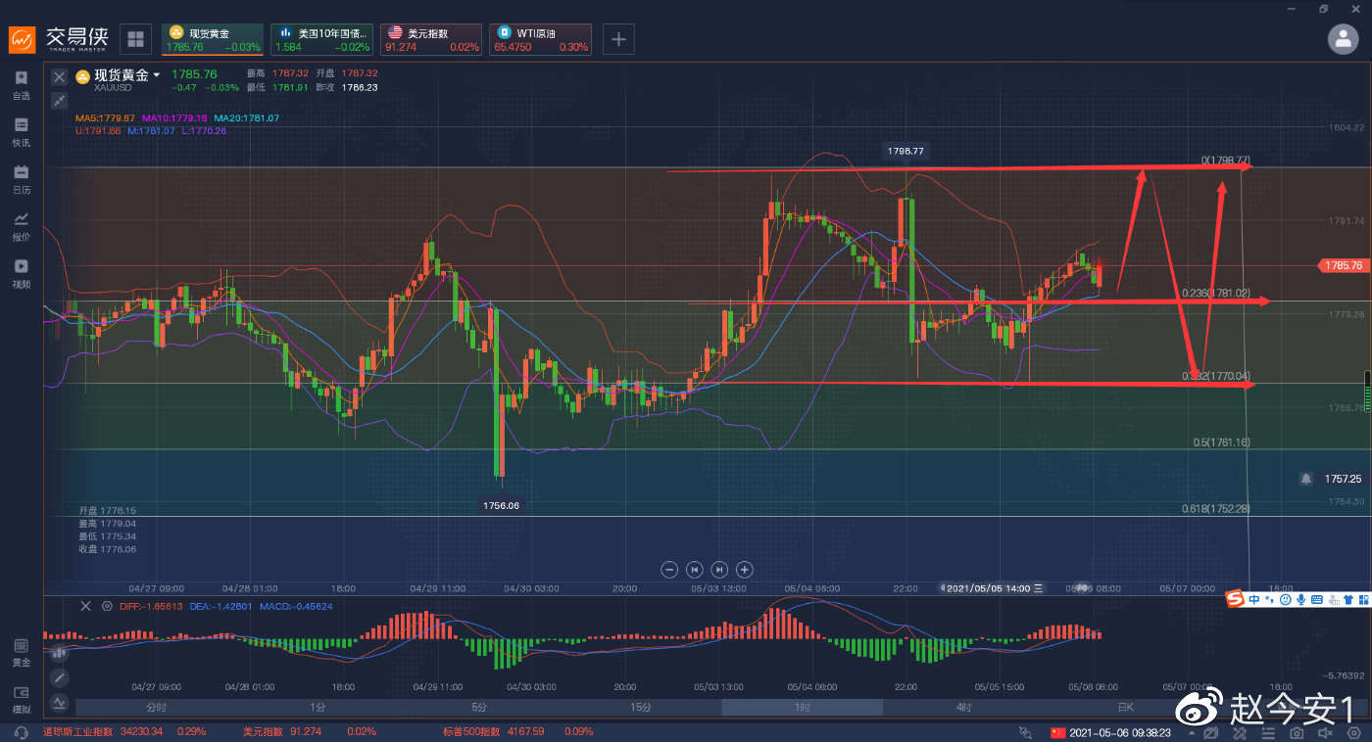Image resolution: width=1372 pixels, height=742 pixels.
Task: Select the 日K timeframe
Action: (x=1126, y=707)
